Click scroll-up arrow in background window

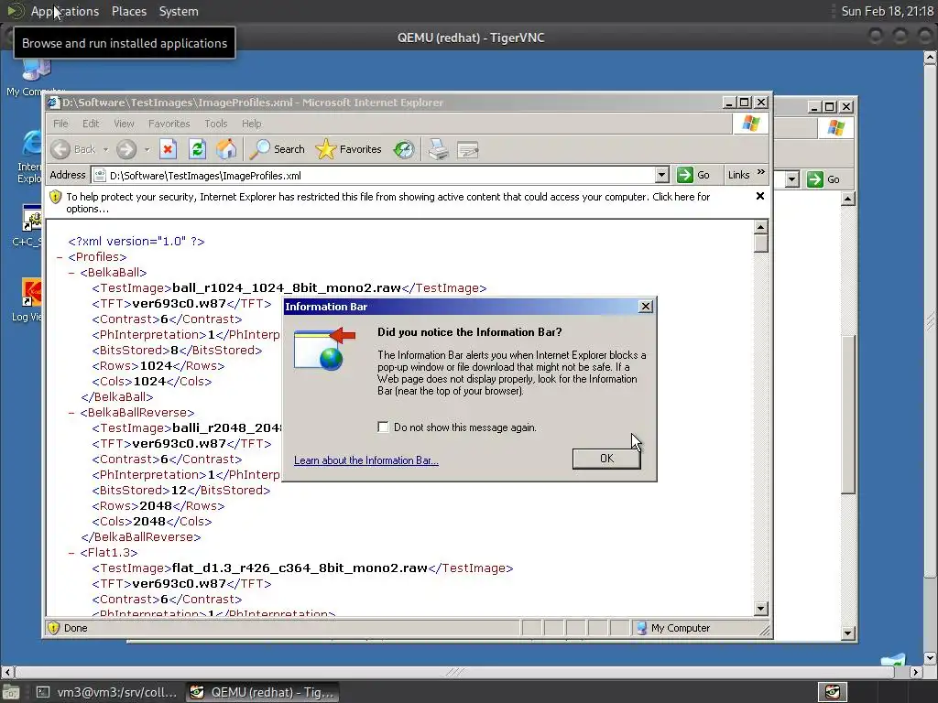tap(847, 199)
